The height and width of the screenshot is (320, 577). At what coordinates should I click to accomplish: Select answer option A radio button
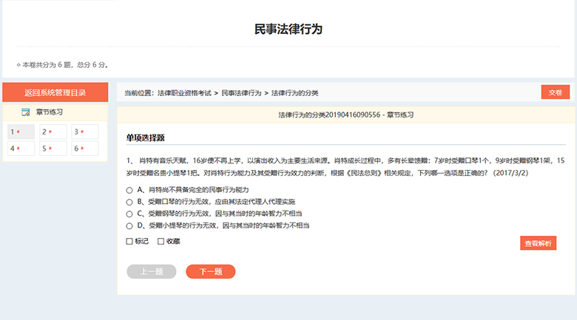pos(129,190)
